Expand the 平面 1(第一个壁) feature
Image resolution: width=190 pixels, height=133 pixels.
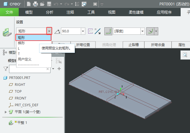(6, 112)
